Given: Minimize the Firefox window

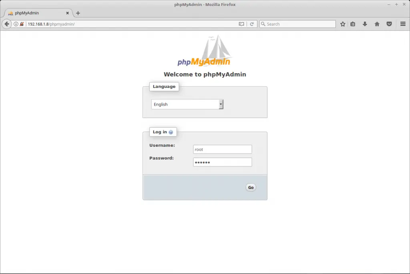Looking at the screenshot, I should tap(389, 4).
